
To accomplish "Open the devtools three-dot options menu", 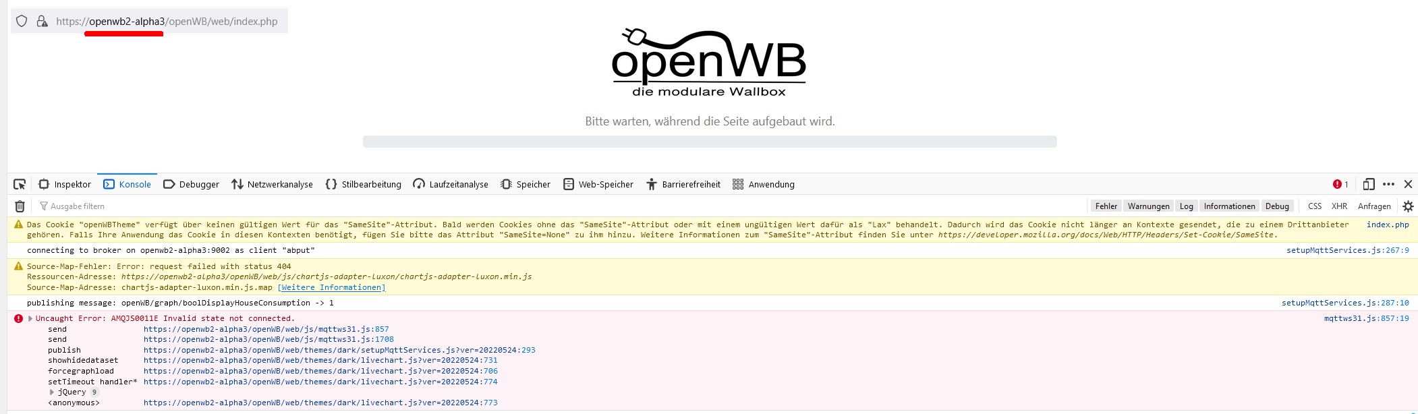I will 1388,184.
